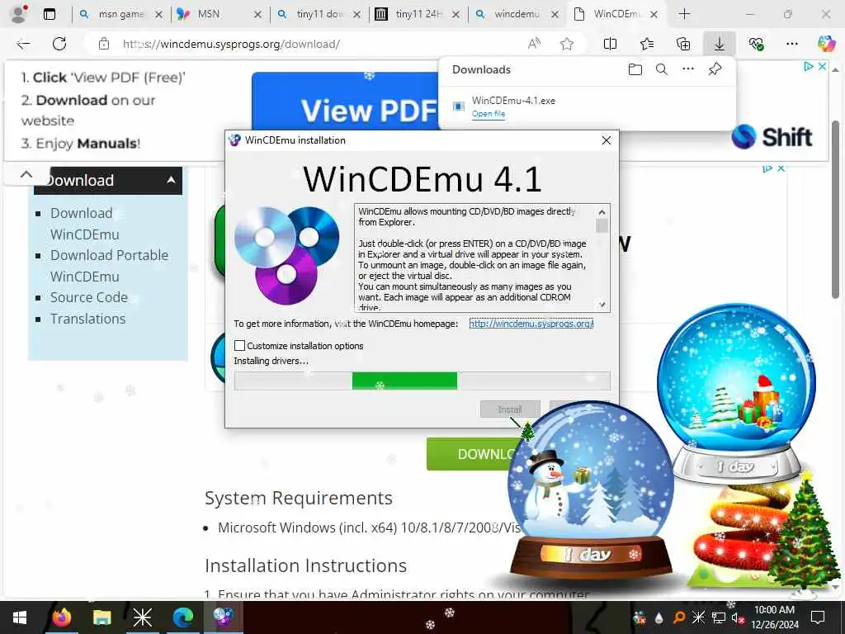Click the Download WinCDEmu sidebar link
This screenshot has height=634, width=845.
(85, 224)
